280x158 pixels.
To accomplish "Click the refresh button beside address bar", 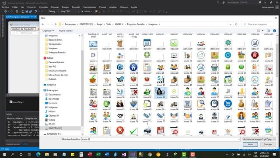I will 236,24.
